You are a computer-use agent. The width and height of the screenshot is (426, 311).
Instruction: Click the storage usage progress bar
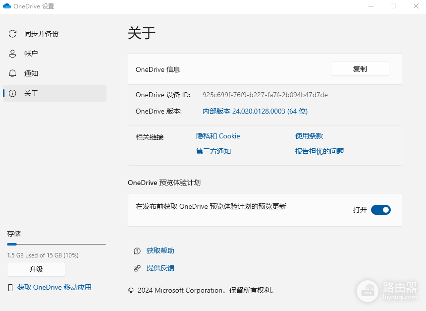tap(56, 245)
